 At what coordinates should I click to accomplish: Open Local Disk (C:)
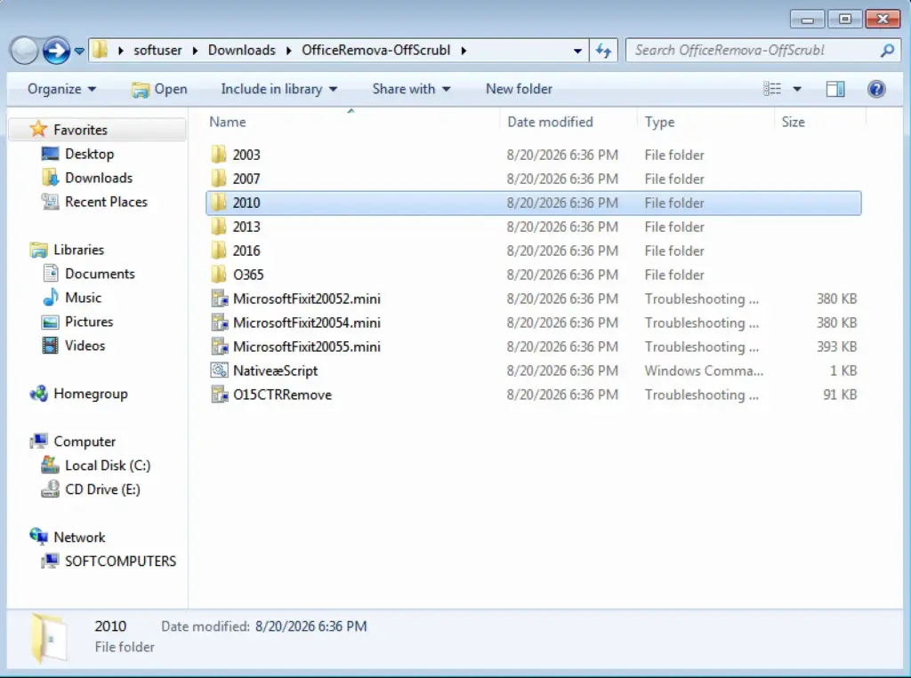(x=108, y=466)
